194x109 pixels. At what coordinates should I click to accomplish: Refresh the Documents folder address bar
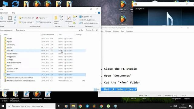coord(82,30)
